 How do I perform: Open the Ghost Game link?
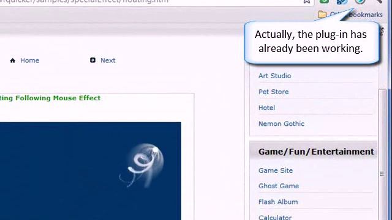pos(279,186)
